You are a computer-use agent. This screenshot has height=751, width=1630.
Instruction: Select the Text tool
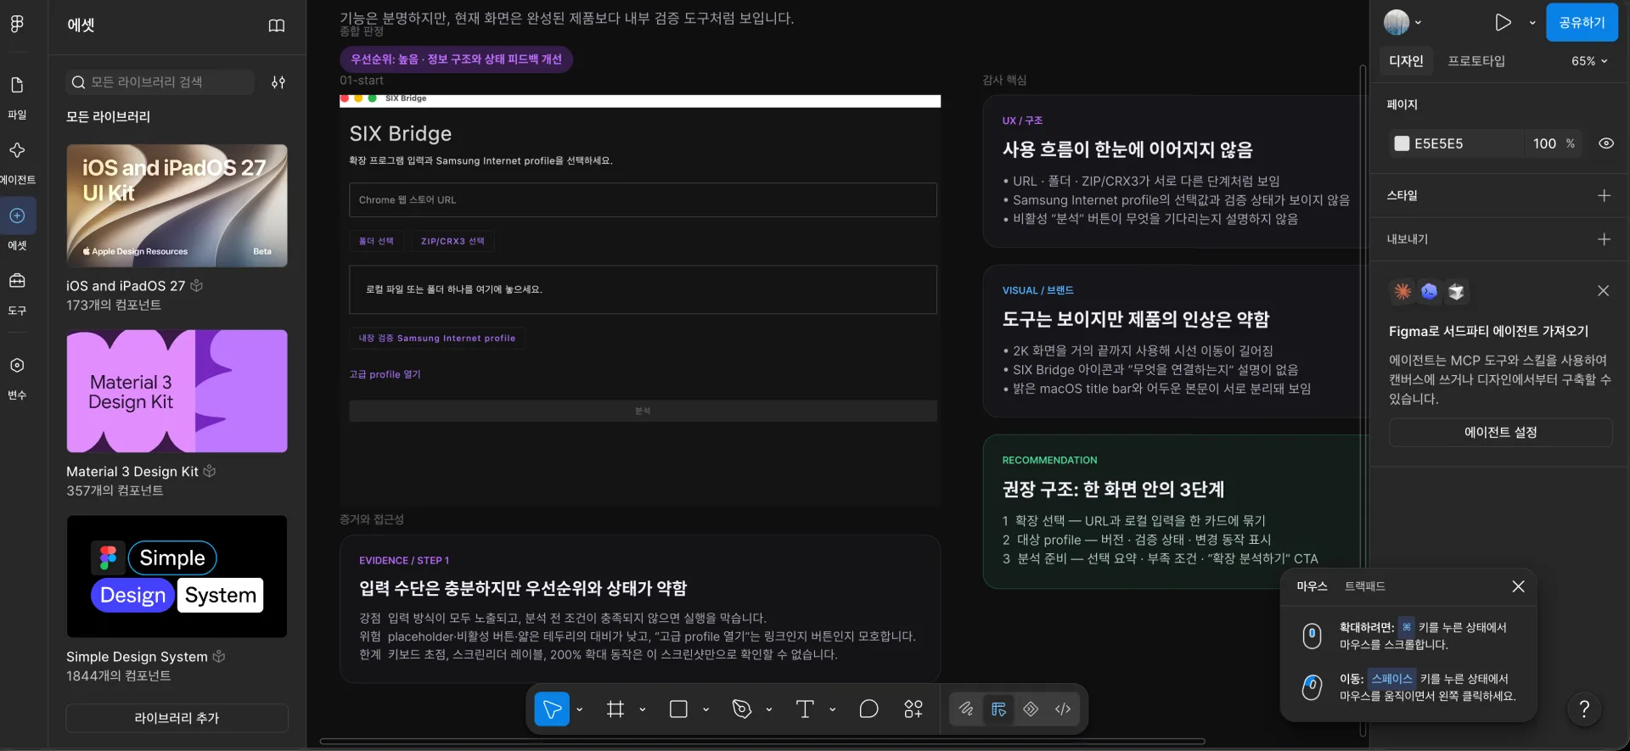[805, 709]
